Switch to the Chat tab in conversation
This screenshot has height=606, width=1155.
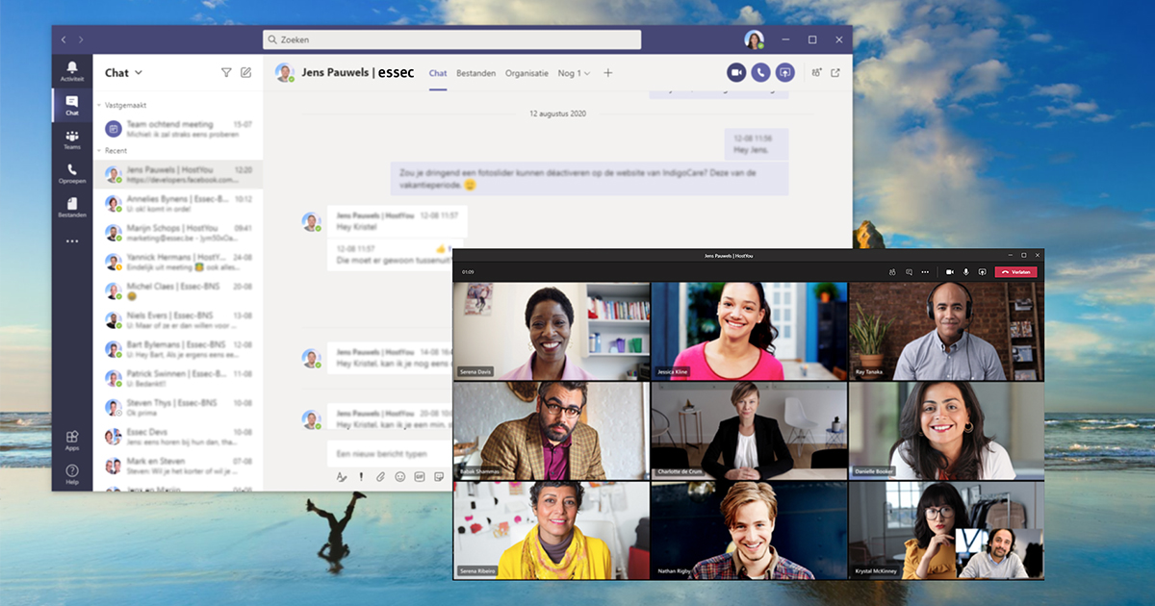pos(438,73)
